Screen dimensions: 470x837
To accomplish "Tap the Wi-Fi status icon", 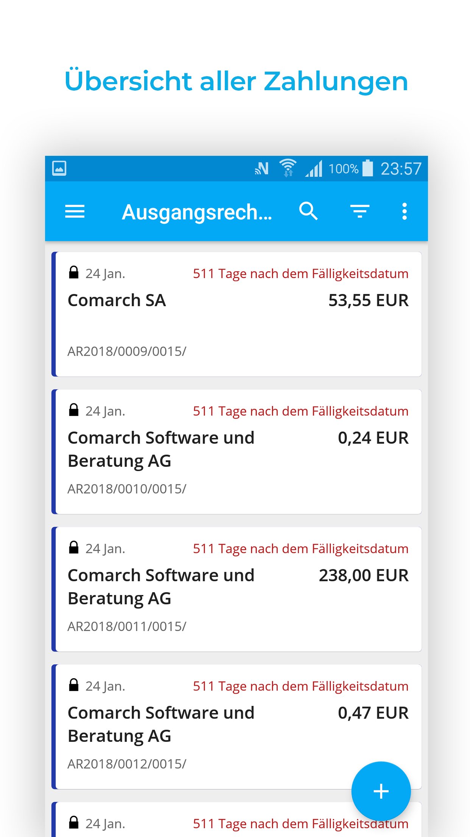I will coord(288,168).
